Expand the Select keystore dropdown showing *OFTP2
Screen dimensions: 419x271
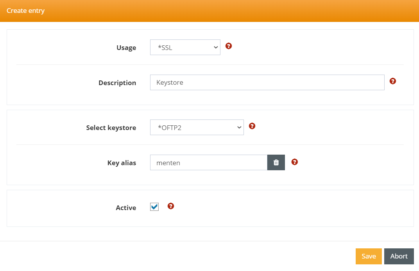tap(197, 127)
